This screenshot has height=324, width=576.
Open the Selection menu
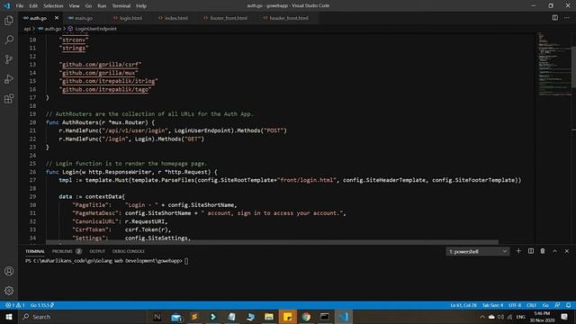pyautogui.click(x=53, y=6)
